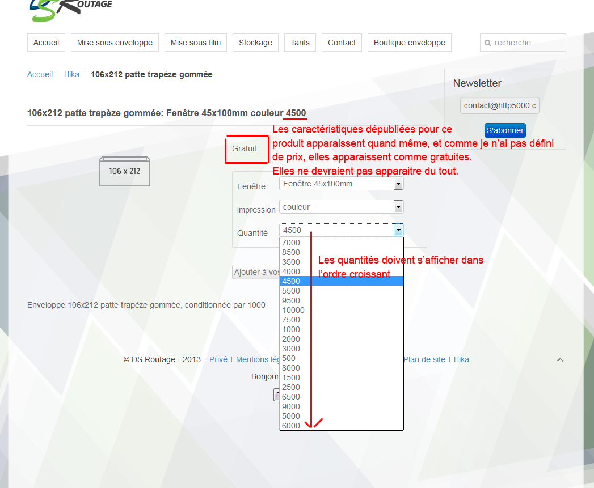Open the Impression dropdown arrow

[398, 207]
